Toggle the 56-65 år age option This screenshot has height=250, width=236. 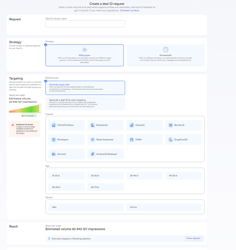point(66,187)
